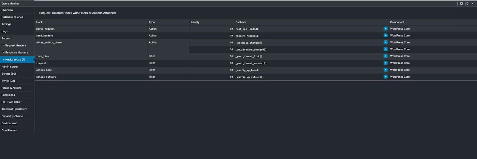Toggle plus icon on _post_format_request() row
The image size is (477, 159).
pyautogui.click(x=385, y=63)
